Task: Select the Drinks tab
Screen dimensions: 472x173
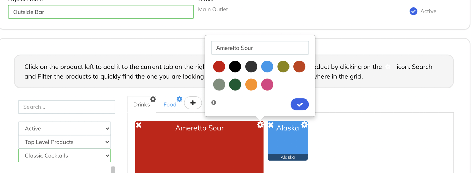Action: [141, 105]
